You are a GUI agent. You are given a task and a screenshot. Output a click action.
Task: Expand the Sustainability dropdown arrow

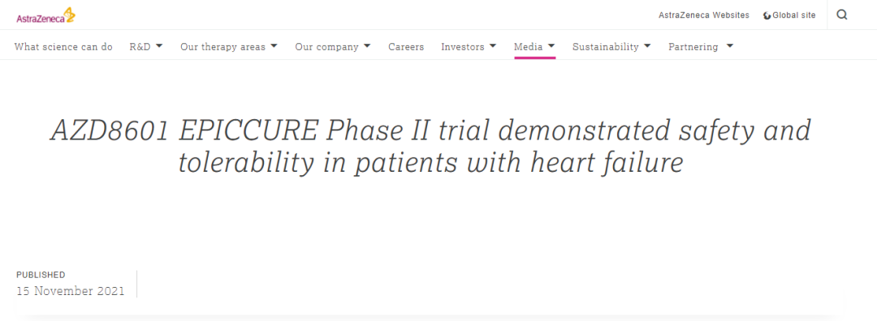(647, 46)
